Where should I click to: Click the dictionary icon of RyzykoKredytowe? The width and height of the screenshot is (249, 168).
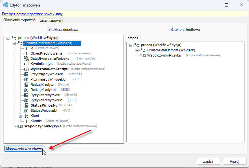[26, 95]
